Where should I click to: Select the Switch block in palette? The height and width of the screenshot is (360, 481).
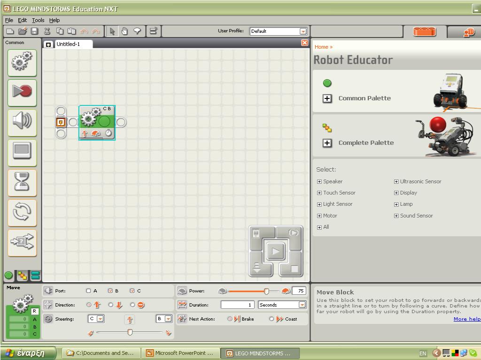point(22,242)
